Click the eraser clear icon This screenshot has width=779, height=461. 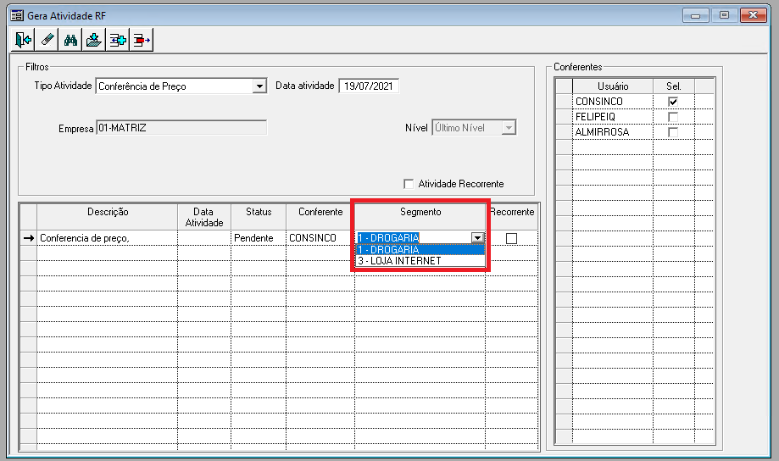tap(47, 40)
